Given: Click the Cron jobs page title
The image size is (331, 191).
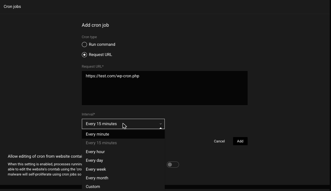Looking at the screenshot, I should 12,7.
